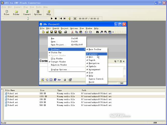Click the Print icon in preview toolbar
Image resolution: width=167 pixels, height=125 pixels.
coord(66,32)
